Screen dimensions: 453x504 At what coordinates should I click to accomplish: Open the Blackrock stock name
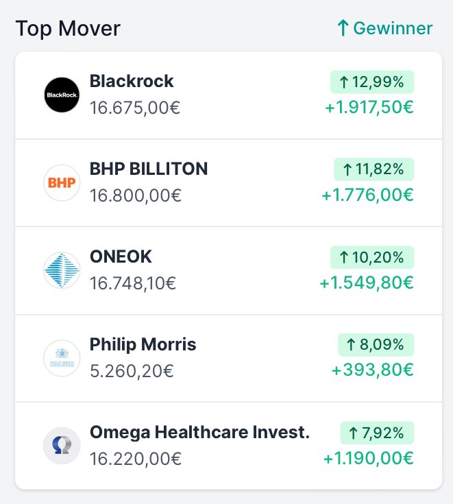132,82
